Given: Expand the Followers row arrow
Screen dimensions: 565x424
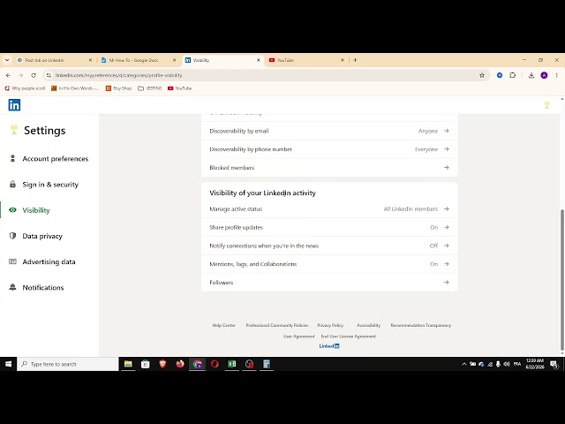Looking at the screenshot, I should [447, 283].
